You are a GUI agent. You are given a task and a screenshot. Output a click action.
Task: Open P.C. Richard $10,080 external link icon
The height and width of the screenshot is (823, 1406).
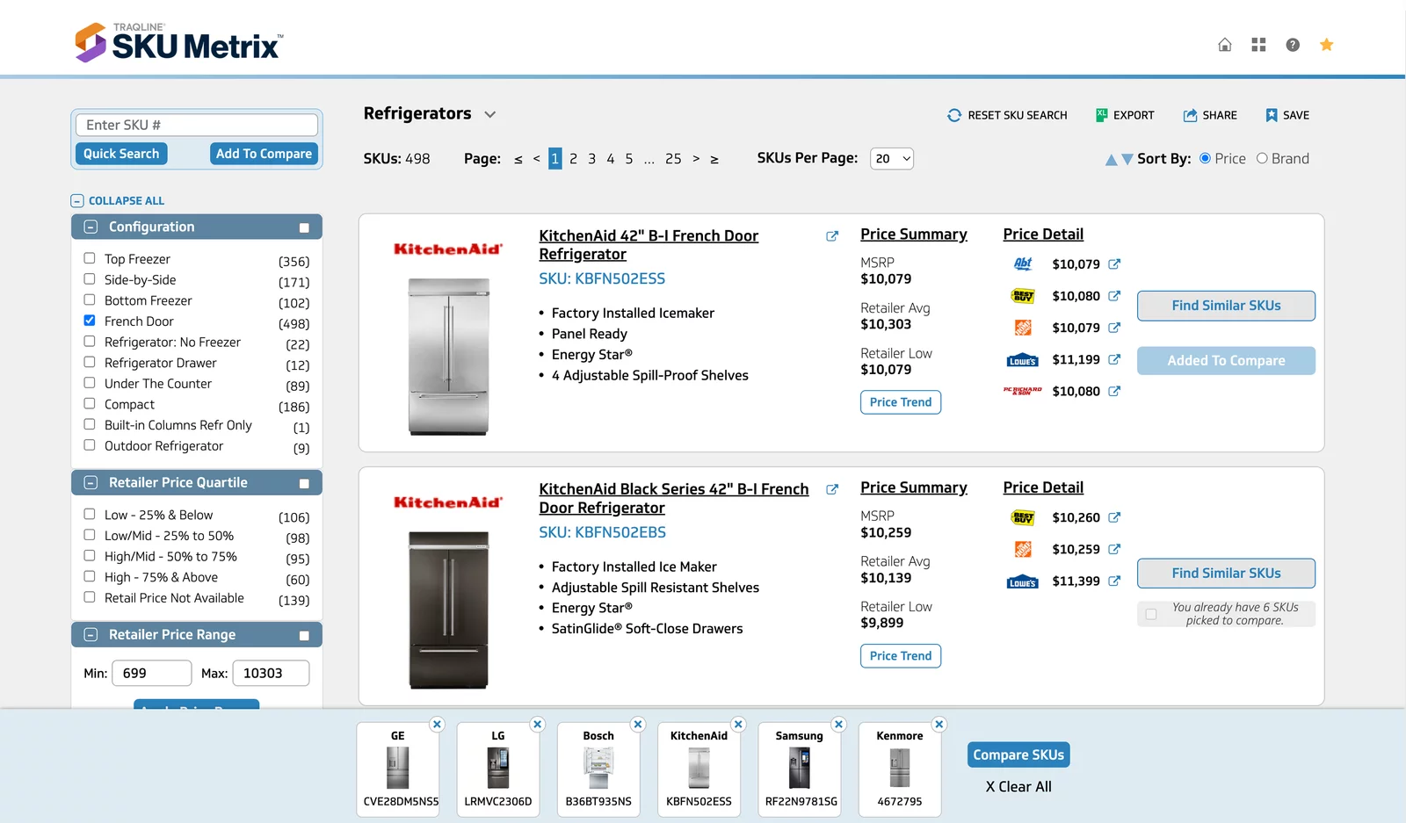tap(1114, 391)
